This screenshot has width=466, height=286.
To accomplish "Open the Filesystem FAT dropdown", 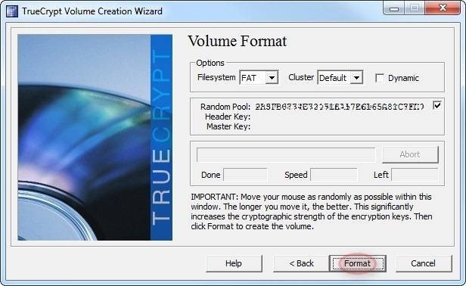I will [259, 78].
